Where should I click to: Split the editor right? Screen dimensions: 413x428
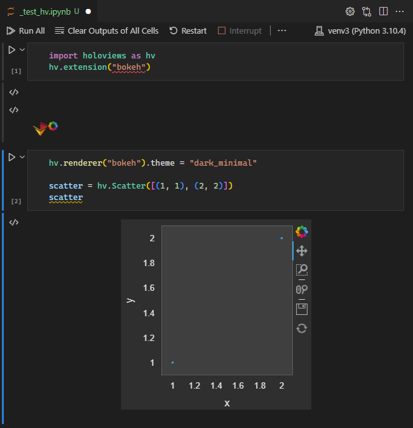tap(383, 11)
